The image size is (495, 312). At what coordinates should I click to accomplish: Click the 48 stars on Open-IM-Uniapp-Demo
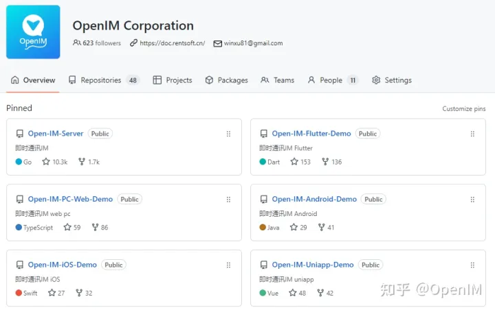(x=298, y=293)
